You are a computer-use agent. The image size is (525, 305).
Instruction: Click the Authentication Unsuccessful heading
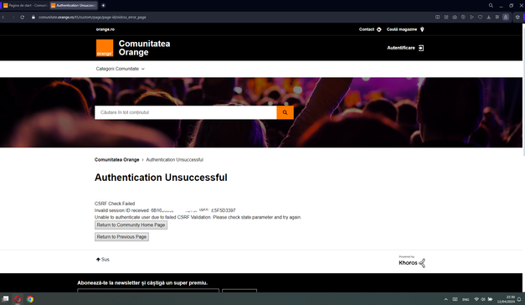(x=161, y=178)
